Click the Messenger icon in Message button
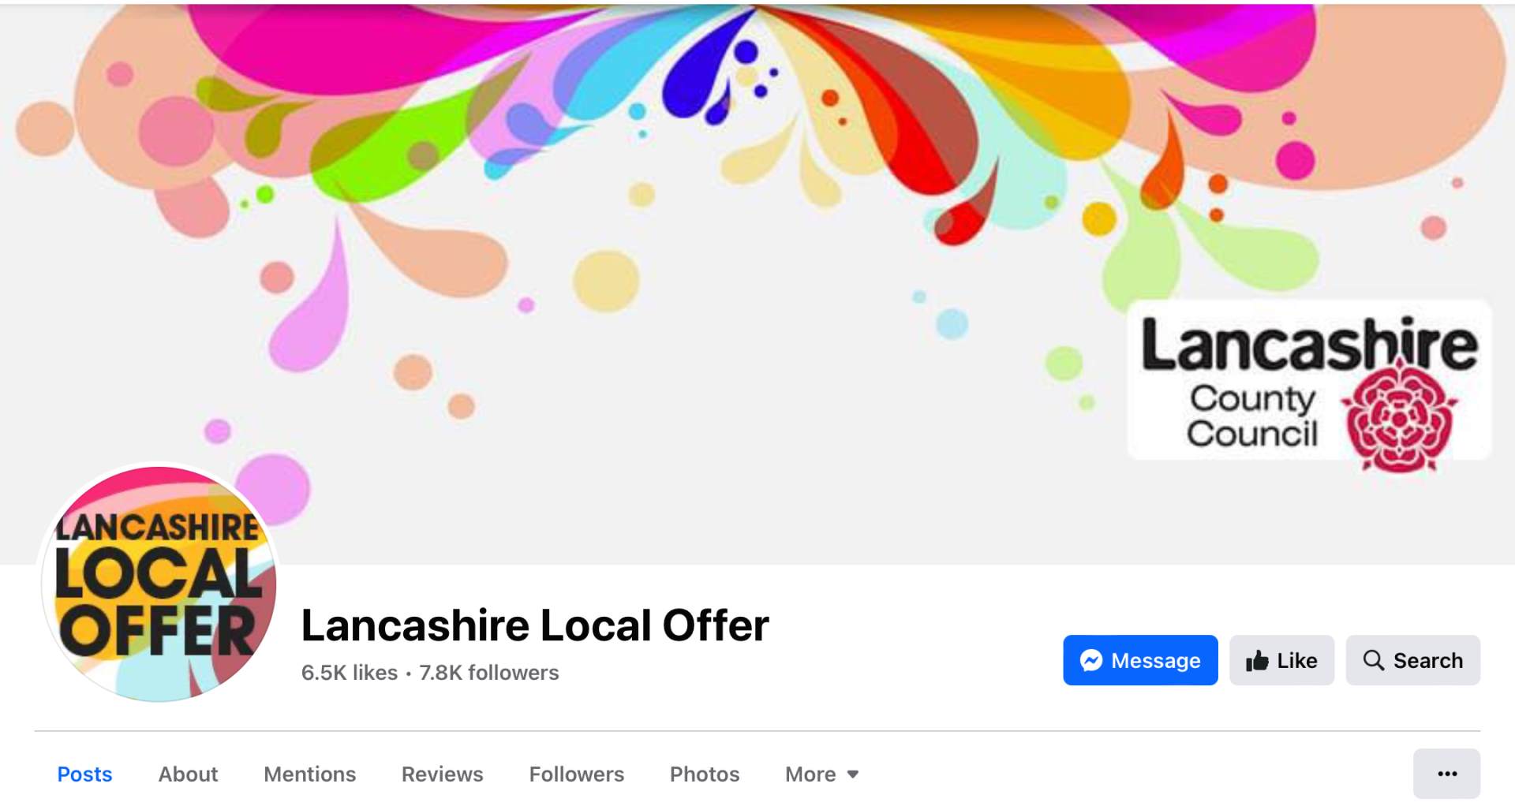This screenshot has width=1515, height=806. click(1091, 660)
